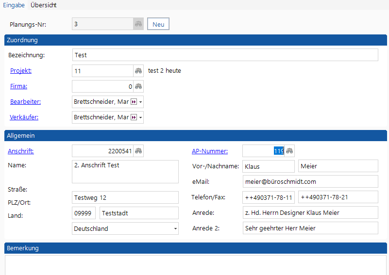The height and width of the screenshot is (275, 389).
Task: Click the Firma link label
Action: 18,86
